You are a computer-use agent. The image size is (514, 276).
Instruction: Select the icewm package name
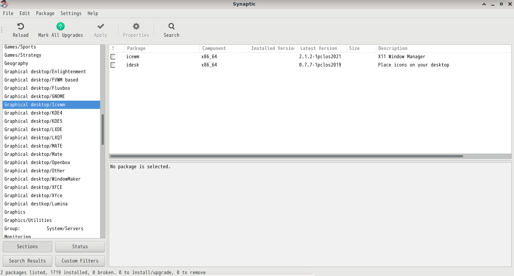[132, 57]
